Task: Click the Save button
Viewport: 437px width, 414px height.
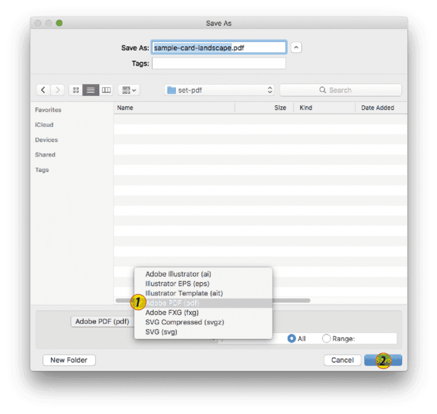Action: (x=383, y=360)
